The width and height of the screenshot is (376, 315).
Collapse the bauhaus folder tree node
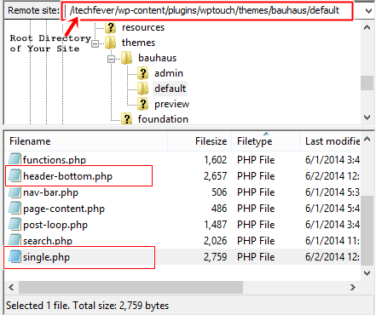(112, 59)
